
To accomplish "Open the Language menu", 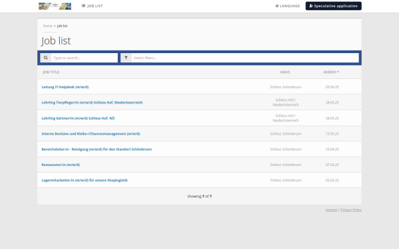I will coord(287,6).
